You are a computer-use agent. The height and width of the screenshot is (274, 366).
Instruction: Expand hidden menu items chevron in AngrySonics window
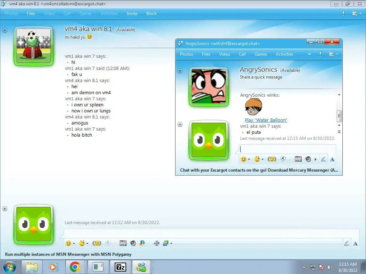pos(309,54)
